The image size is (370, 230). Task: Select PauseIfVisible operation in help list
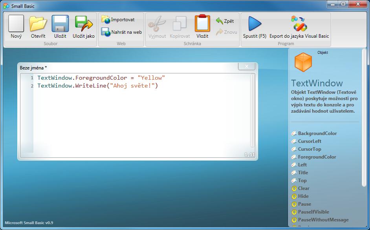coord(313,212)
